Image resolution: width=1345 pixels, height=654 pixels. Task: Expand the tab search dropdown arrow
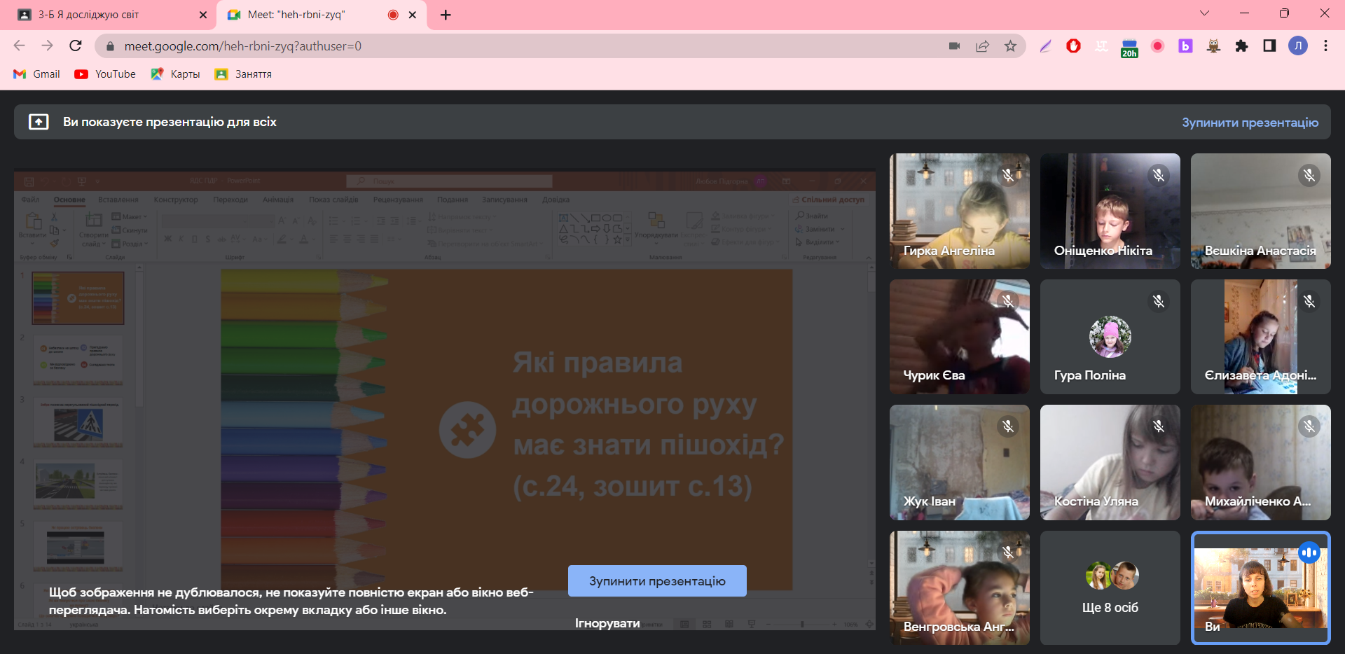click(1204, 13)
